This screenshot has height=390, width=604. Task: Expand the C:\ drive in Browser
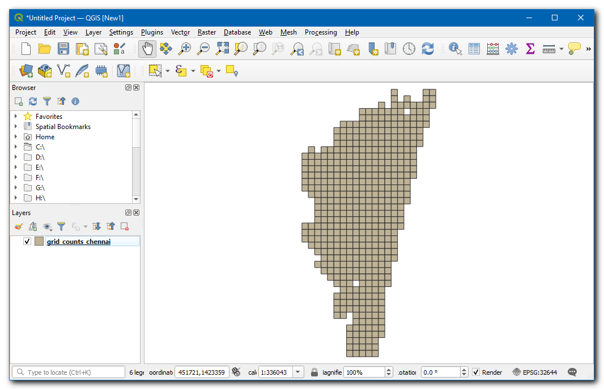pyautogui.click(x=16, y=147)
